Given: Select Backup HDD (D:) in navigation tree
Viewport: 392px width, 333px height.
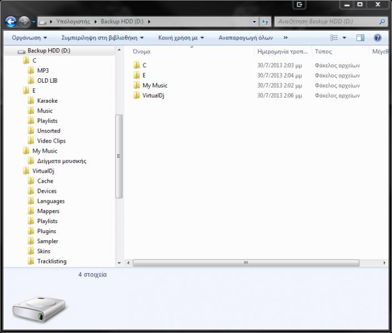Looking at the screenshot, I should tap(49, 51).
